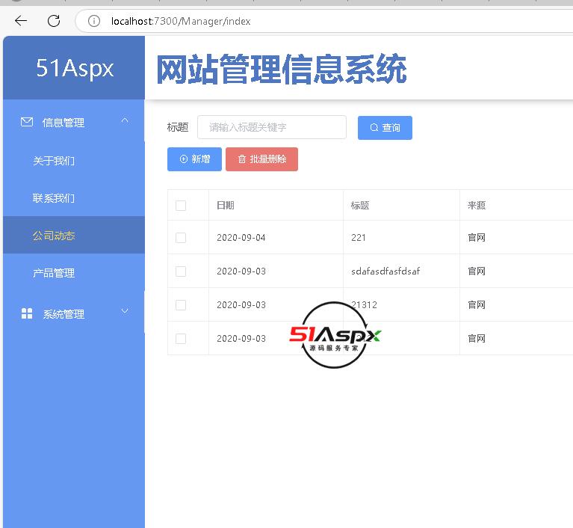The image size is (573, 528).
Task: Click the site info icon in address bar
Action: [94, 21]
